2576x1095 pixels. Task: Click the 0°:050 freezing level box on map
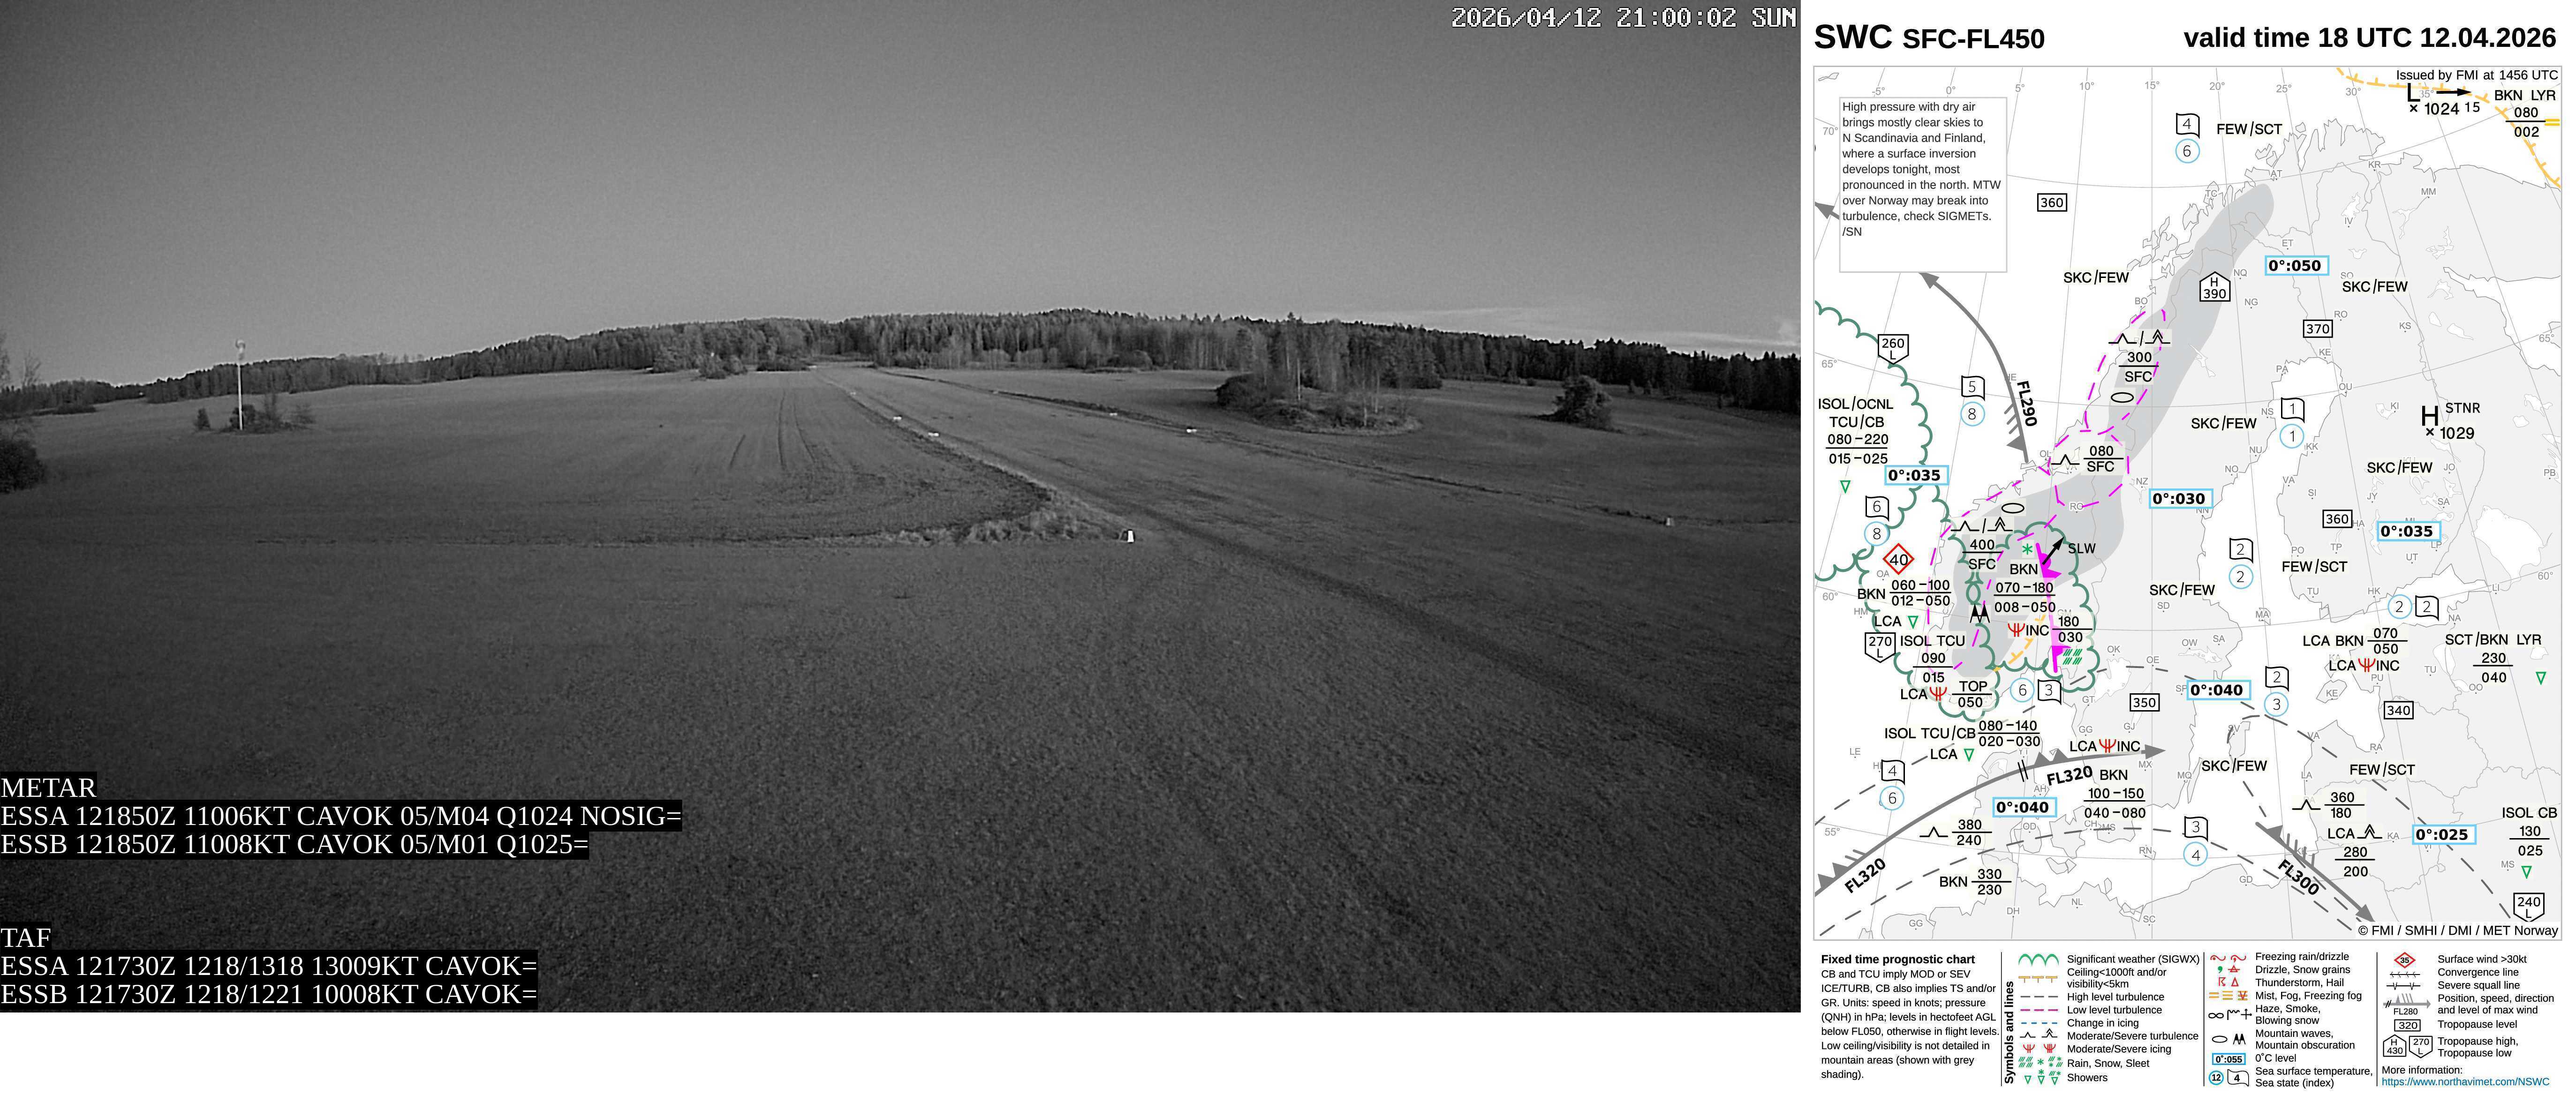(x=2296, y=266)
